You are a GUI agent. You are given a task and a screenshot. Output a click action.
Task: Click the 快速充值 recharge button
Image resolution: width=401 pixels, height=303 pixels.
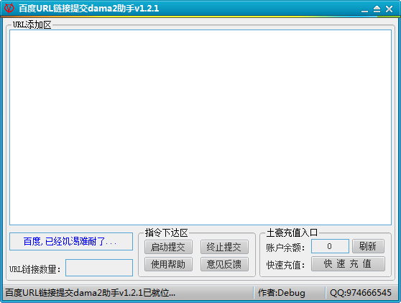tap(348, 264)
